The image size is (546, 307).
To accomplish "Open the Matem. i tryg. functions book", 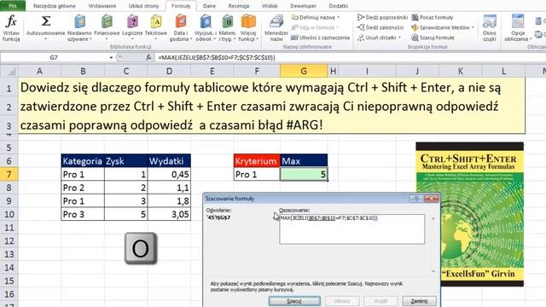I will 228,28.
